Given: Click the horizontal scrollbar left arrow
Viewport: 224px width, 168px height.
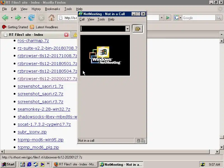Looking at the screenshot, I should click(2, 151).
